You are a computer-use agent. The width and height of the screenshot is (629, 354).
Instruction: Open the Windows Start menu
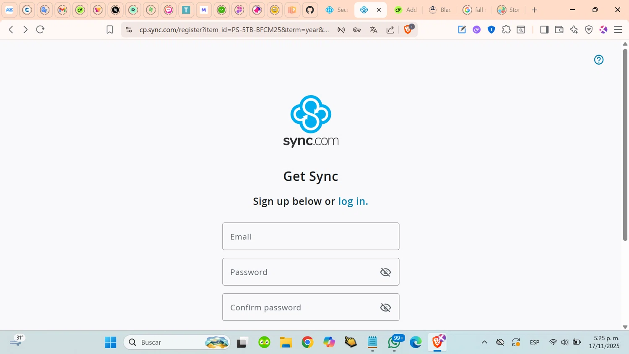click(111, 342)
